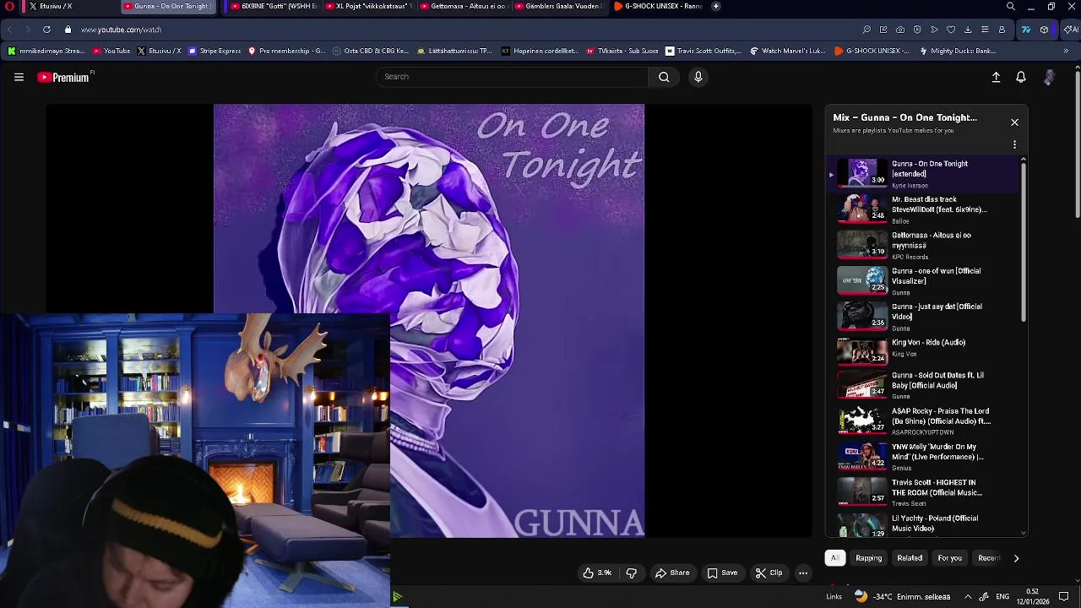Click the TradingView extension icon
1081x608 pixels.
point(1026,30)
